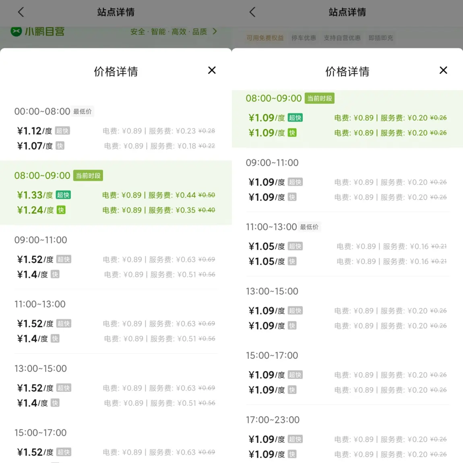Tap the 最低价 label next to 00:00~08:00
The image size is (463, 463).
click(83, 112)
